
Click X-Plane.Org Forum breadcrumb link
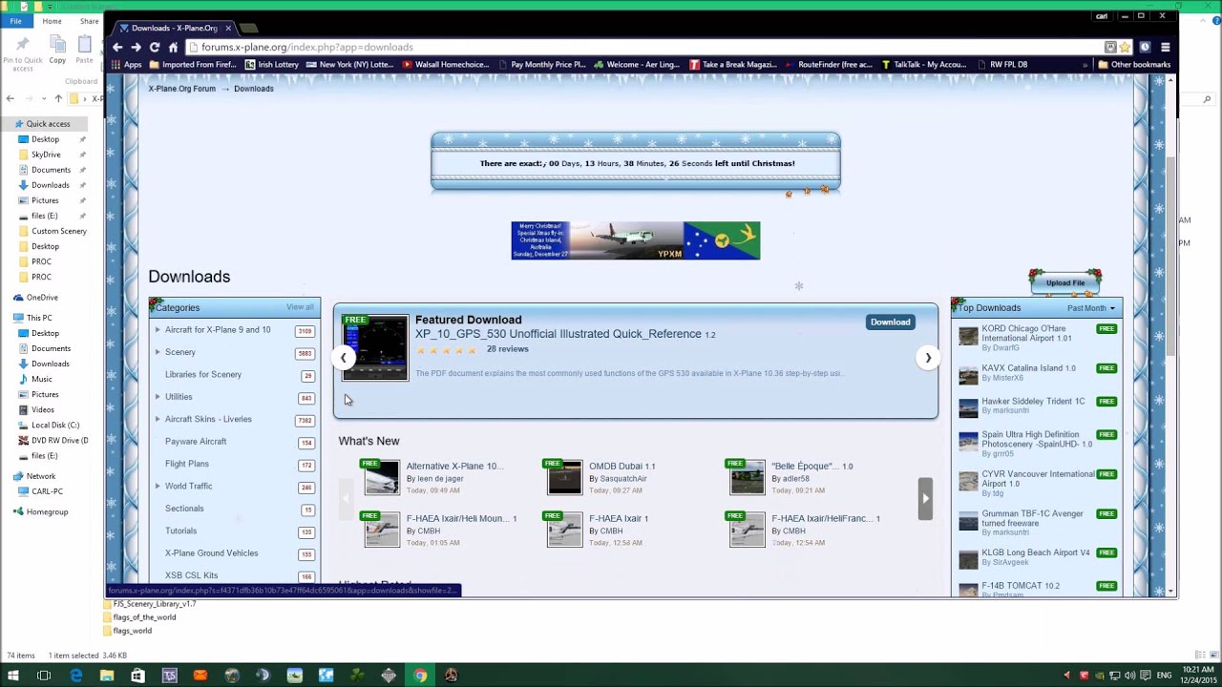[181, 89]
